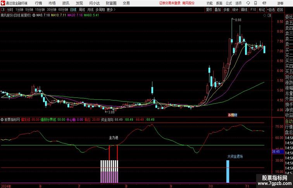Toggle the side panel icon atop main chart
The width and height of the screenshot is (293, 188).
tap(269, 15)
